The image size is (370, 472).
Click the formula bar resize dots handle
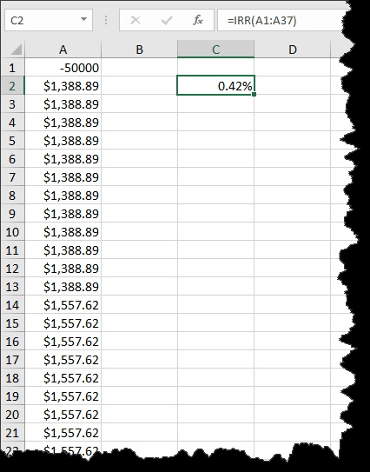pyautogui.click(x=106, y=20)
